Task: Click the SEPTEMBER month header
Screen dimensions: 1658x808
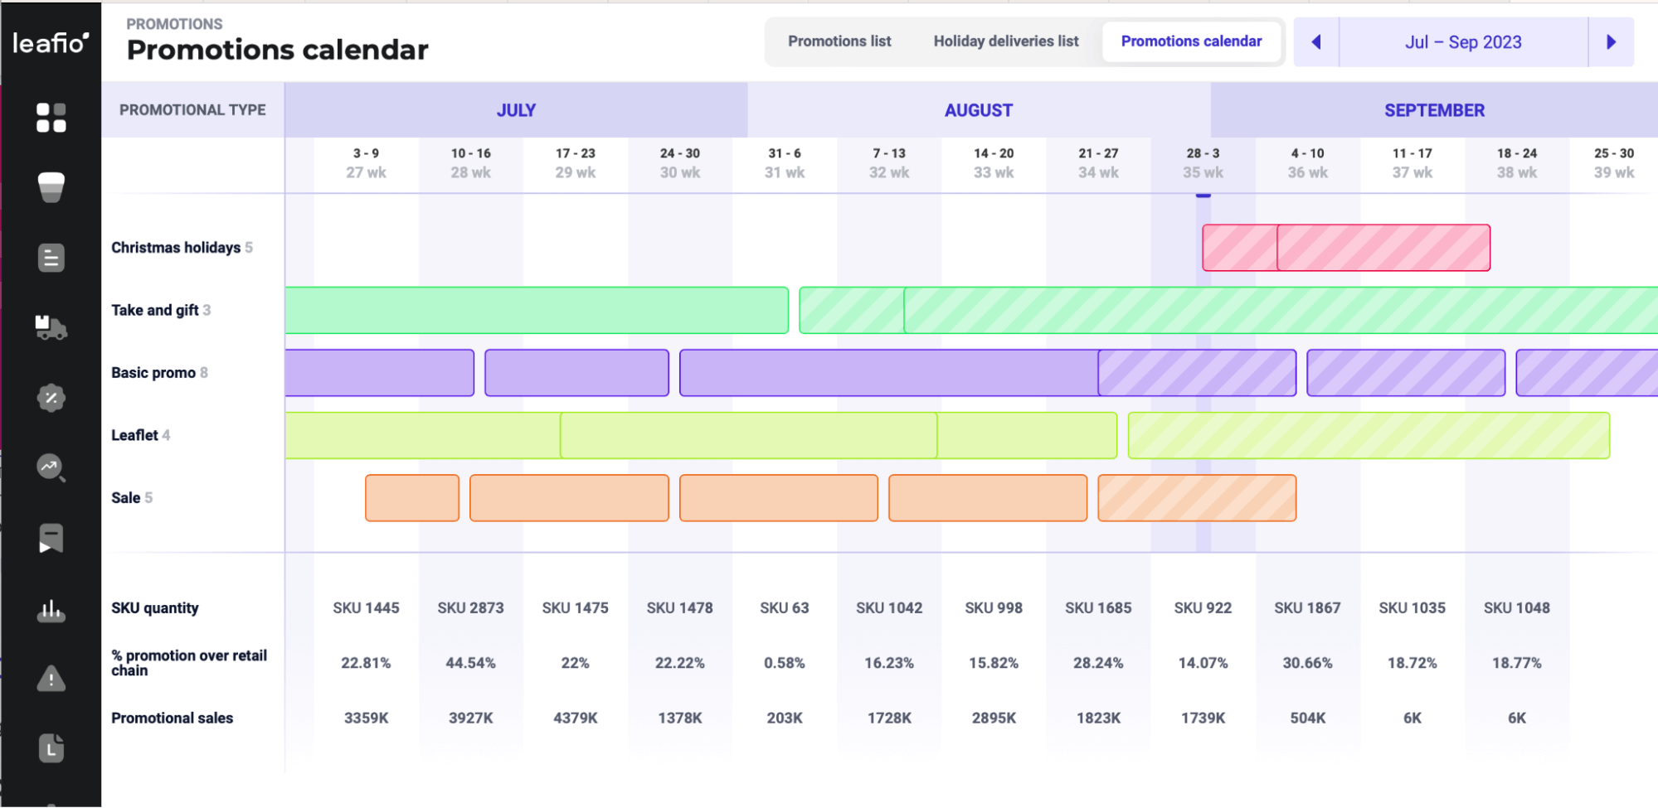Action: [1434, 110]
